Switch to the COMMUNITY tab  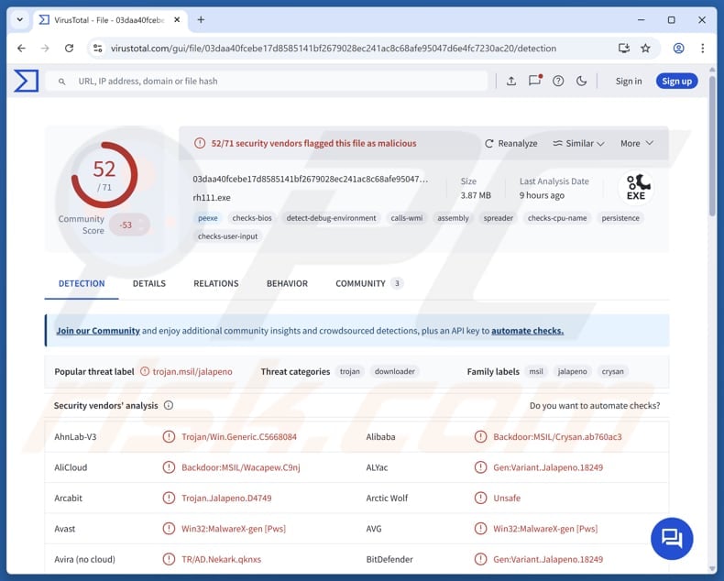pyautogui.click(x=369, y=283)
